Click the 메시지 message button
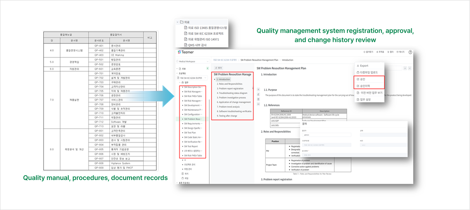The height and width of the screenshot is (210, 470). click(400, 52)
